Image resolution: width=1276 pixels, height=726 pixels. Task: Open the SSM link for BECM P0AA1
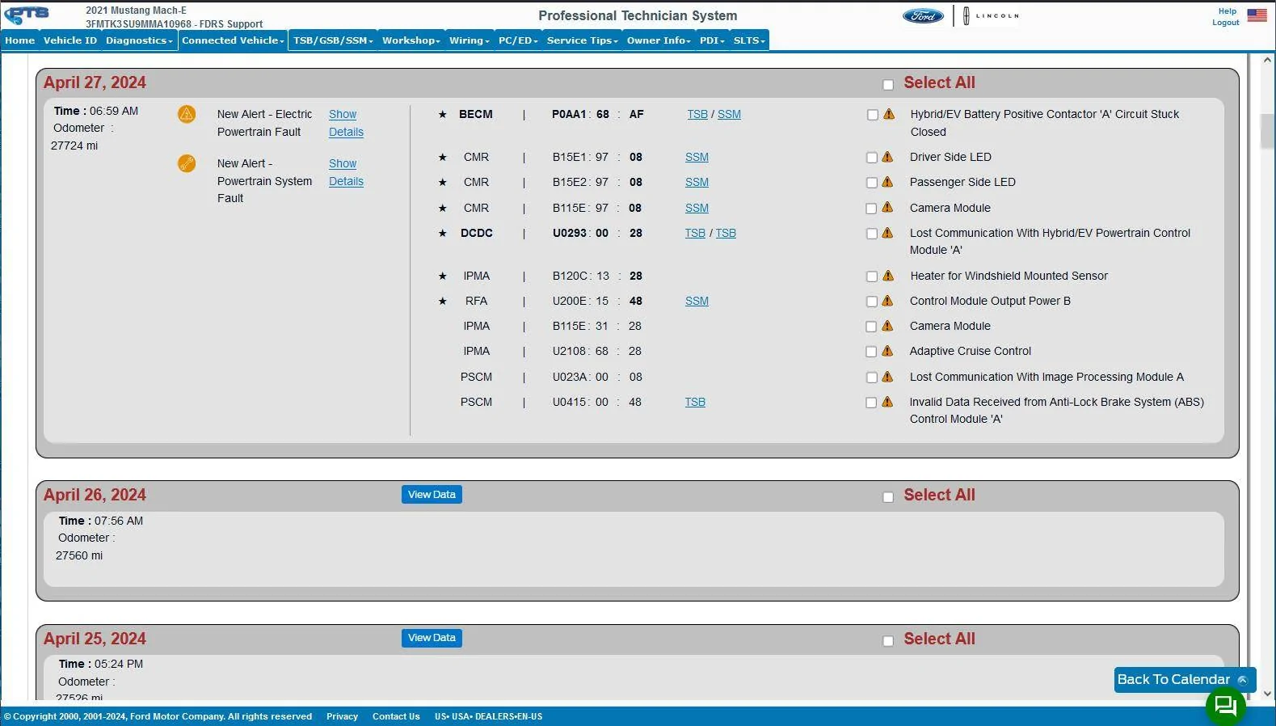(x=729, y=114)
